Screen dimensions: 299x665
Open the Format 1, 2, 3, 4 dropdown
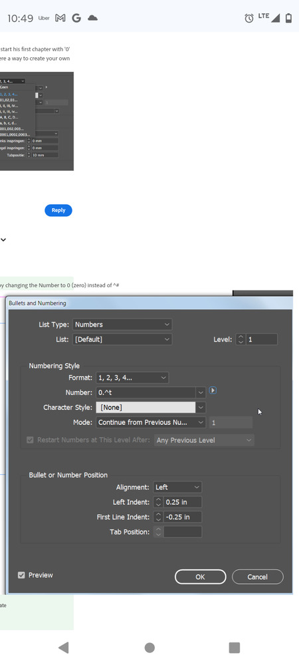132,378
